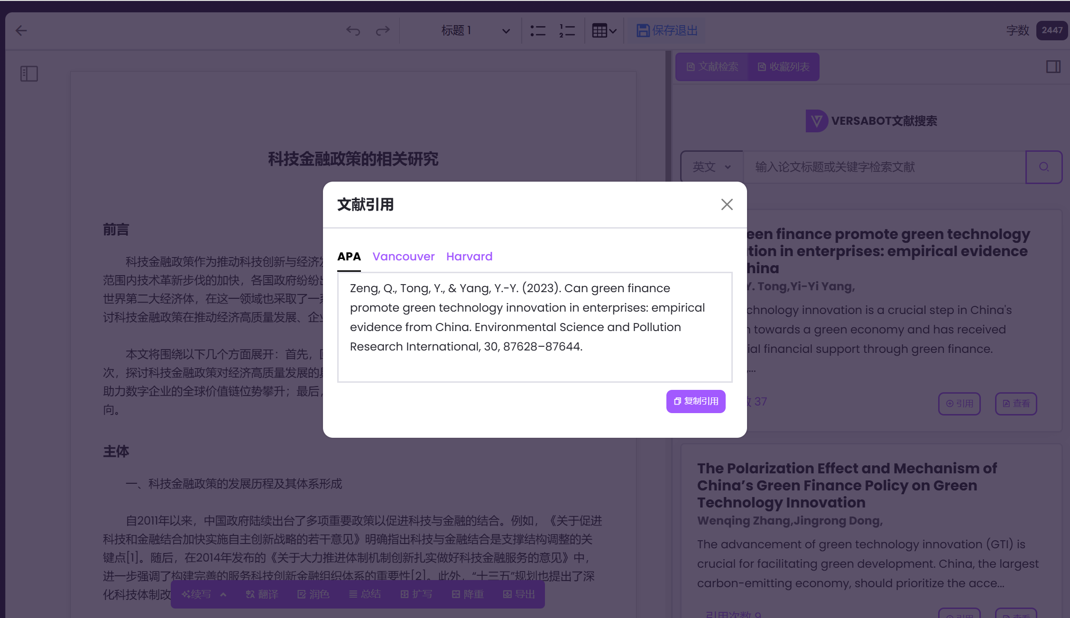Click the 复制引用 copy button
Screen dimensions: 1070x618
pos(696,401)
